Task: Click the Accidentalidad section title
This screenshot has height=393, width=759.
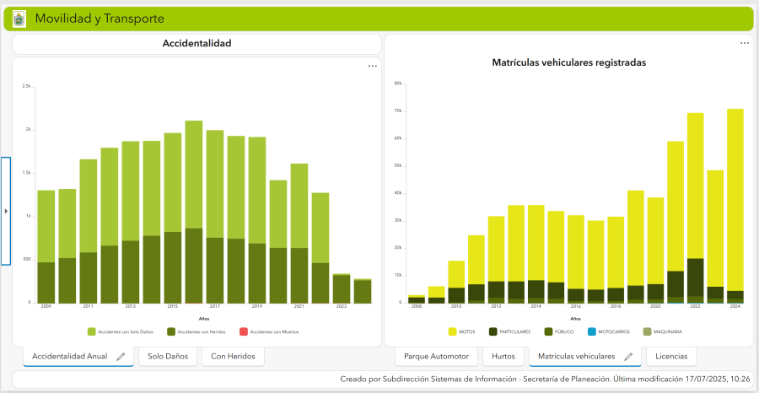Action: tap(197, 44)
